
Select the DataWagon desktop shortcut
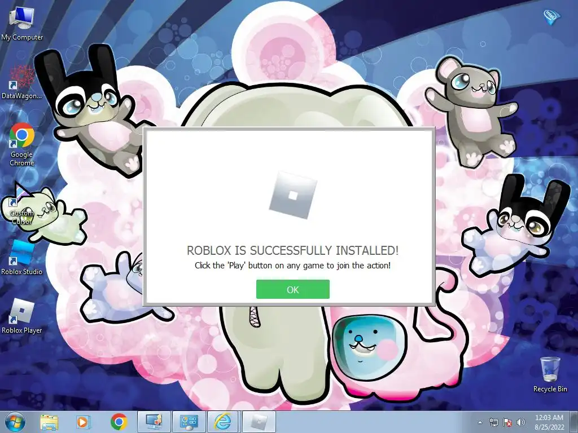pos(22,82)
